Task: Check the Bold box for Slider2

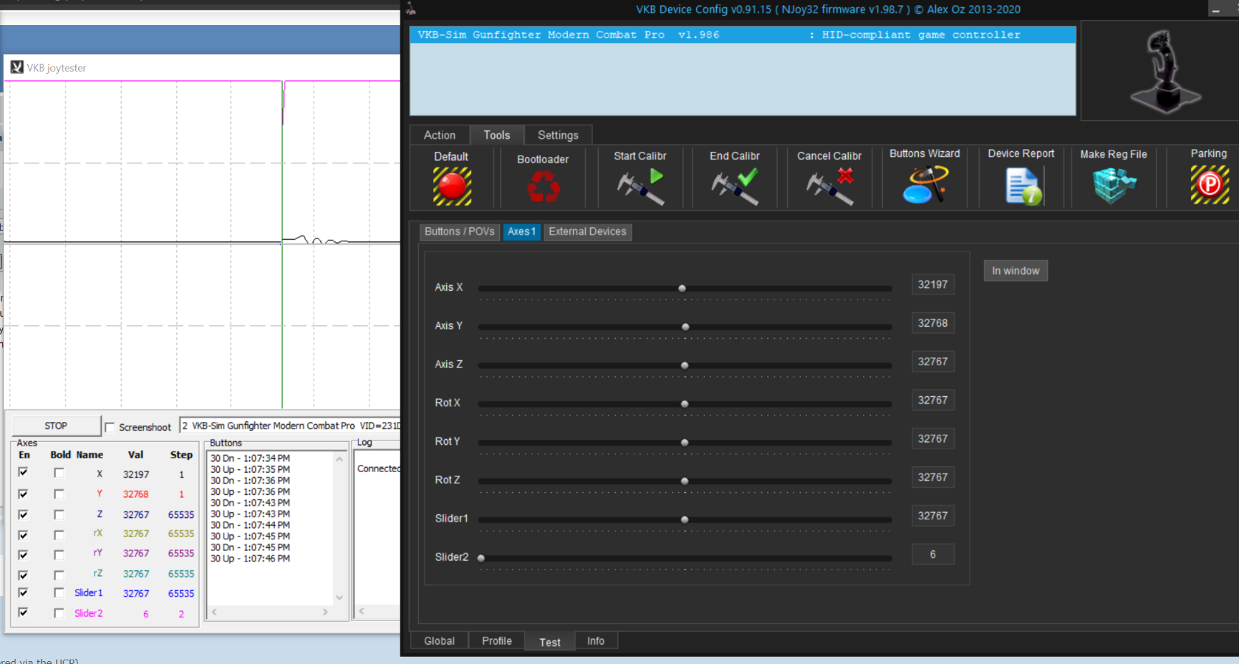Action: [x=59, y=613]
